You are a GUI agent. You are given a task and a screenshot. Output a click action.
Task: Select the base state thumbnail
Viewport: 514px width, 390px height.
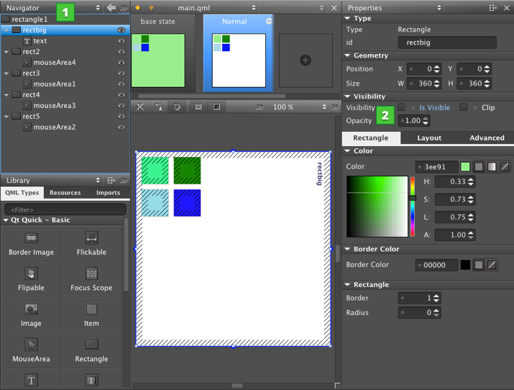pos(158,60)
